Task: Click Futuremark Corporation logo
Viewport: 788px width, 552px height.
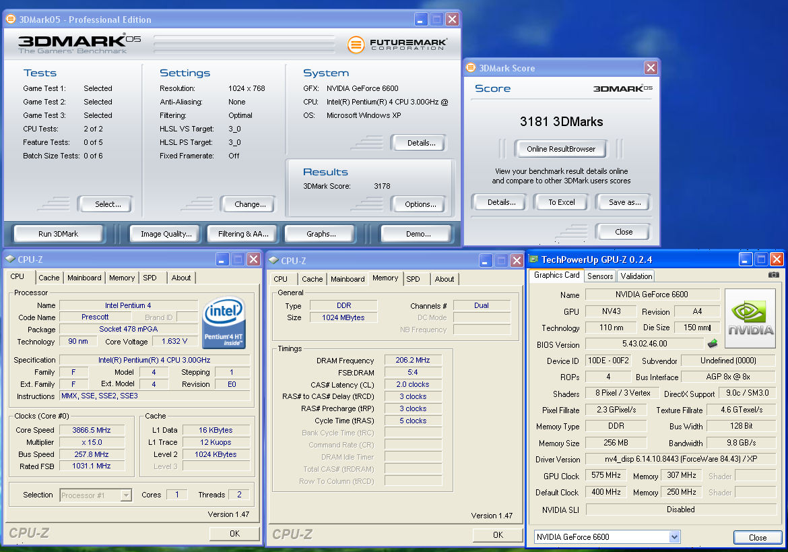Action: tap(397, 44)
